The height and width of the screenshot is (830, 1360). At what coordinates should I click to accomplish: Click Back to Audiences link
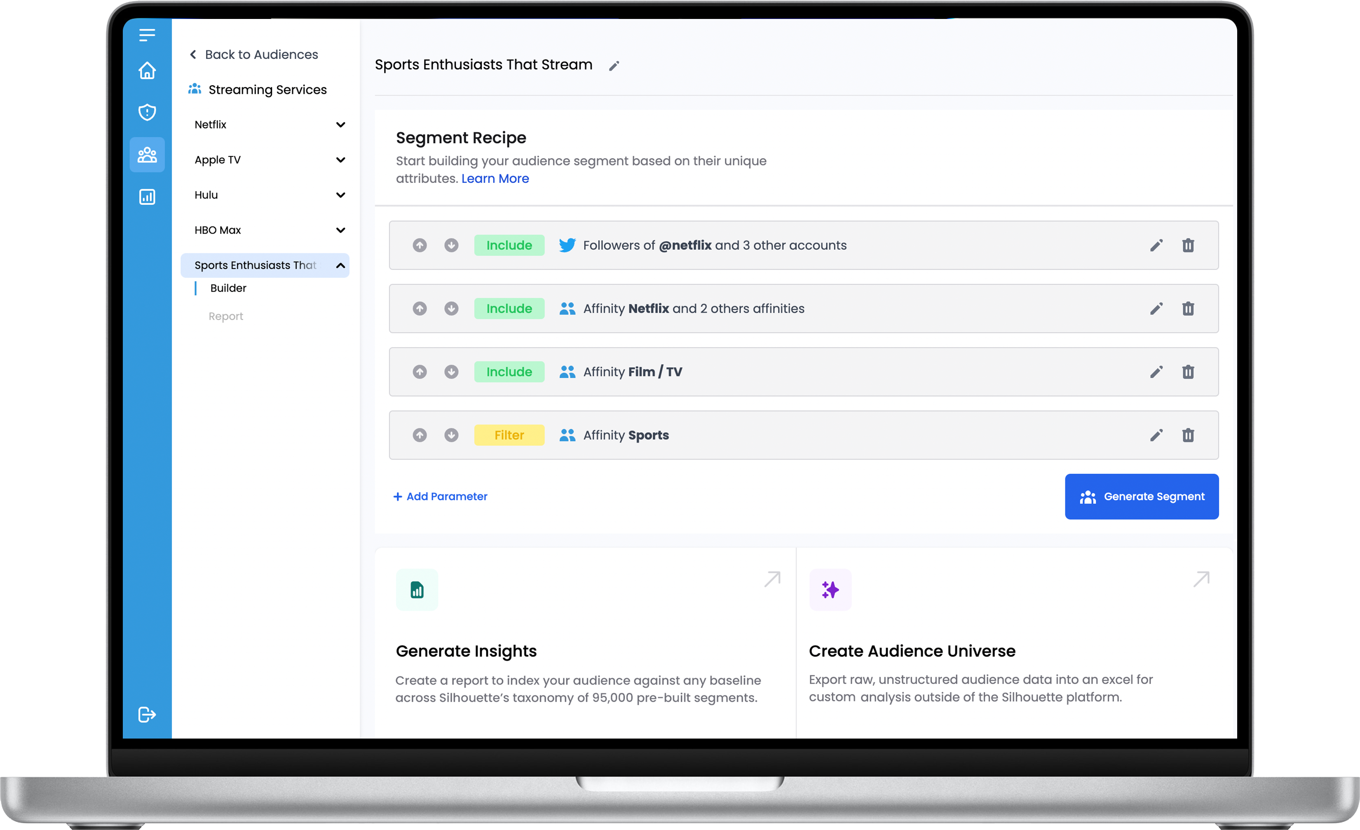pyautogui.click(x=254, y=55)
